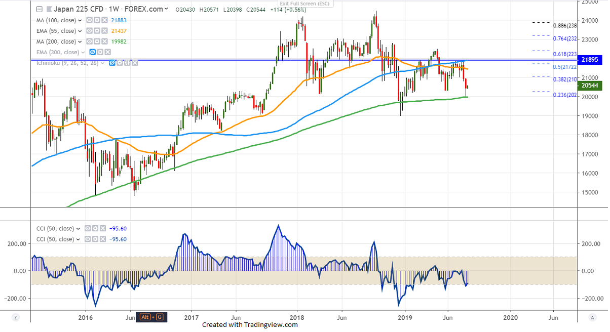Screen dimensions: 610x332
Task: Remove the MA (100, close) indicator
Action: coord(104,20)
